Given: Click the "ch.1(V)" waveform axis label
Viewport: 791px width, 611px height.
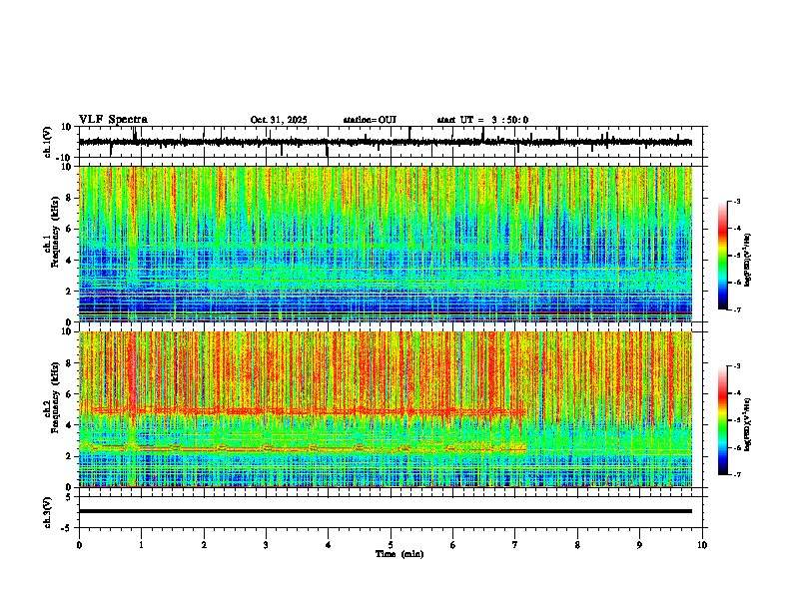Looking at the screenshot, I should (x=48, y=142).
